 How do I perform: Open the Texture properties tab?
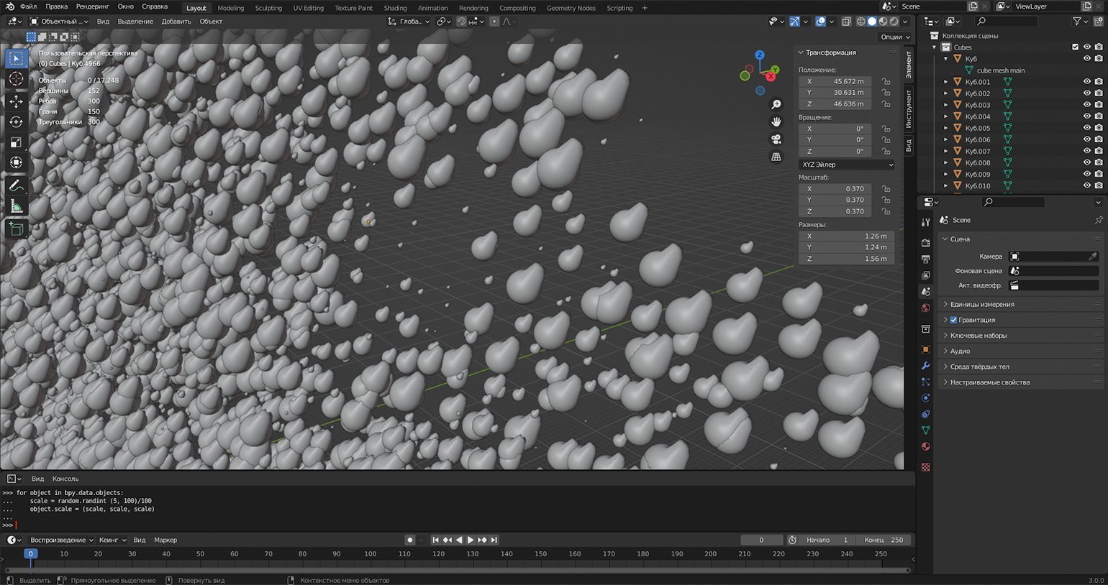click(x=926, y=467)
